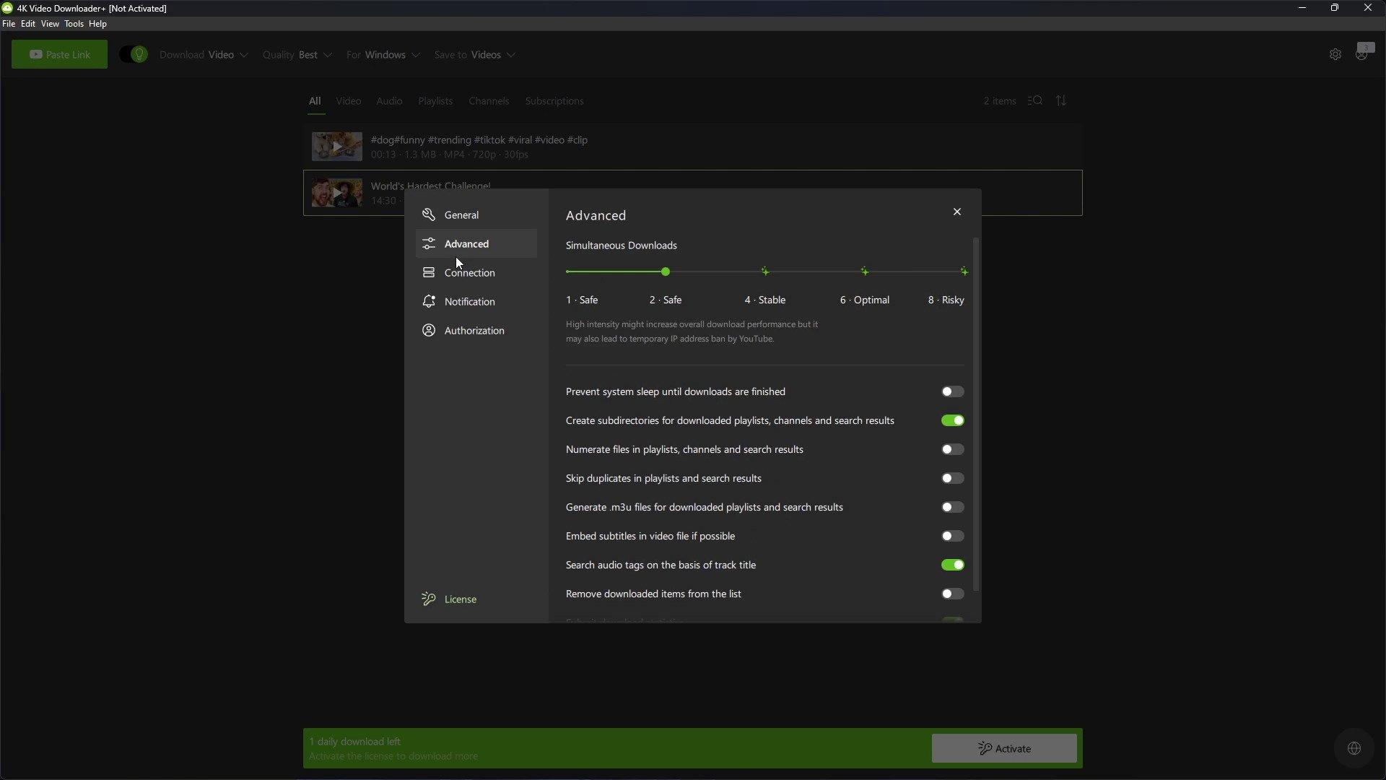Screen dimensions: 1386x780
Task: Click the Activate button
Action: tap(1004, 748)
